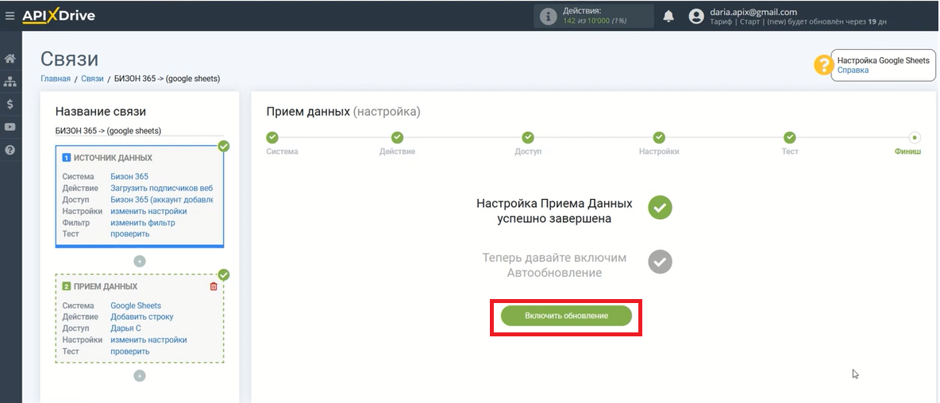This screenshot has width=940, height=403.
Task: Go to Тест step in progress bar
Action: tap(789, 138)
